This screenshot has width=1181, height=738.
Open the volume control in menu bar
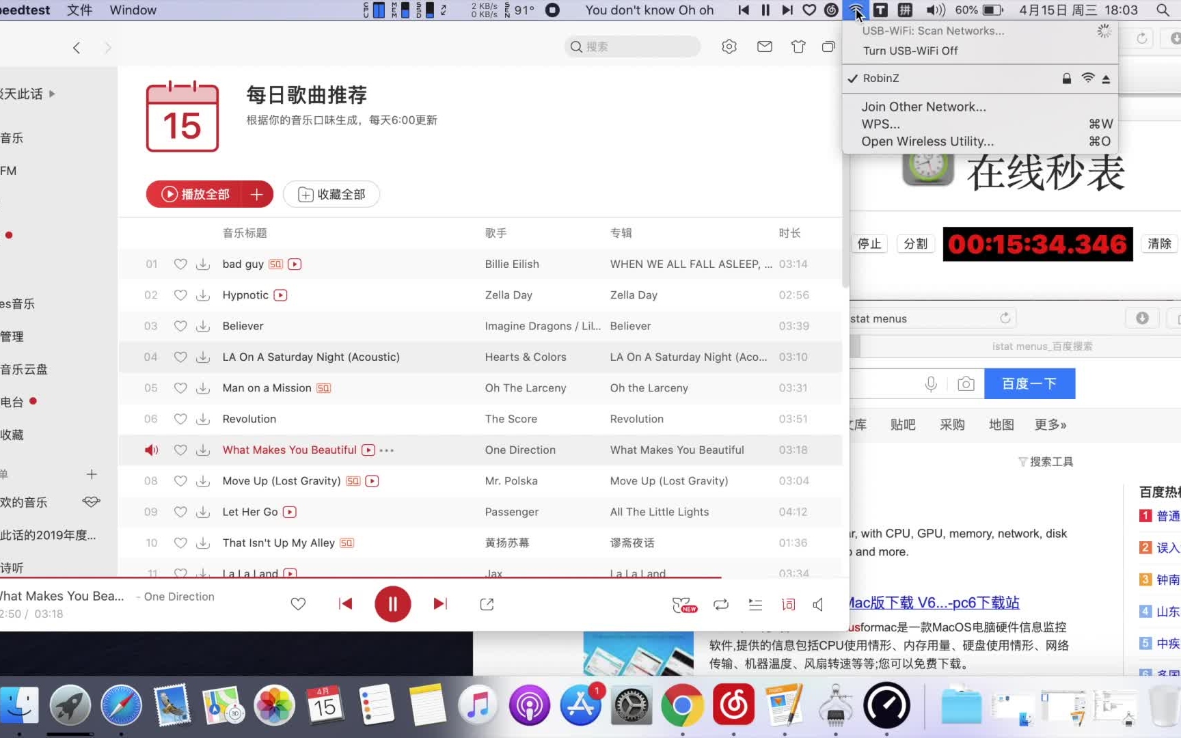936,10
